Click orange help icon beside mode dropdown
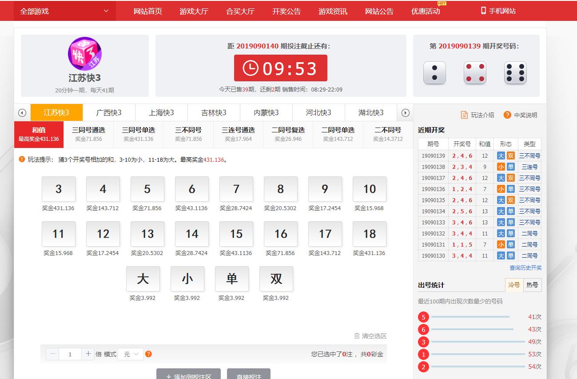This screenshot has width=577, height=379. [149, 354]
